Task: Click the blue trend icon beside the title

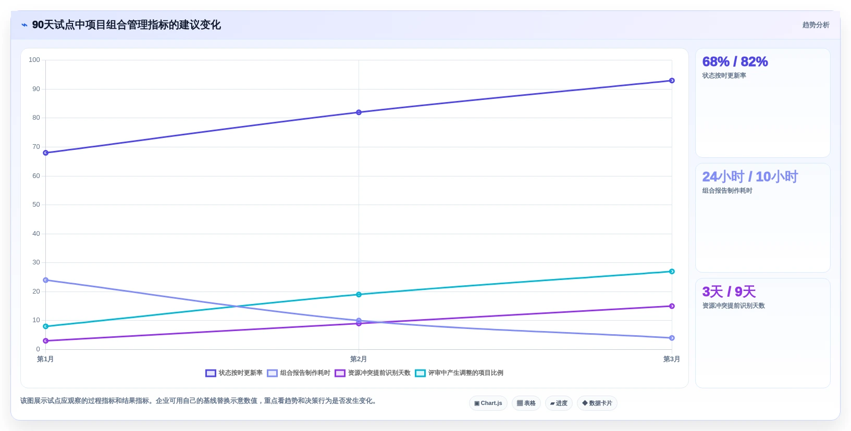Action: tap(24, 25)
